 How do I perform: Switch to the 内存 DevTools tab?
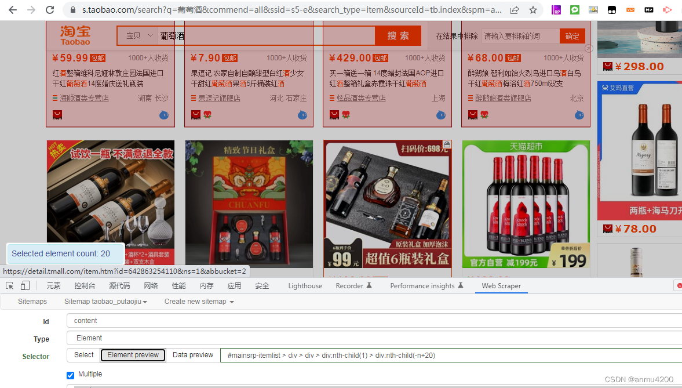(x=206, y=286)
